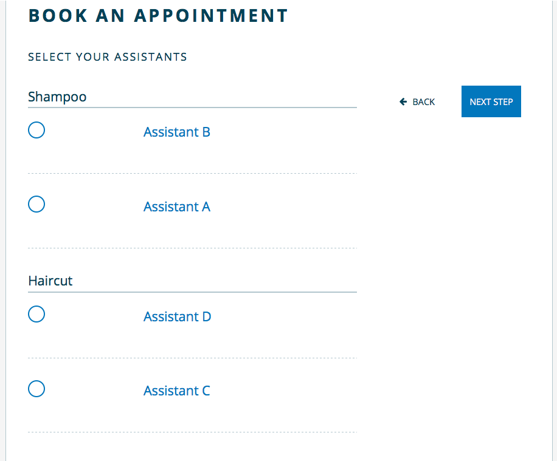Click the Haircut section heading
The width and height of the screenshot is (557, 461).
(x=50, y=281)
